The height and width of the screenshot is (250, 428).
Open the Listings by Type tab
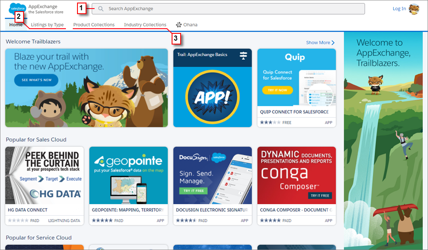tap(47, 24)
